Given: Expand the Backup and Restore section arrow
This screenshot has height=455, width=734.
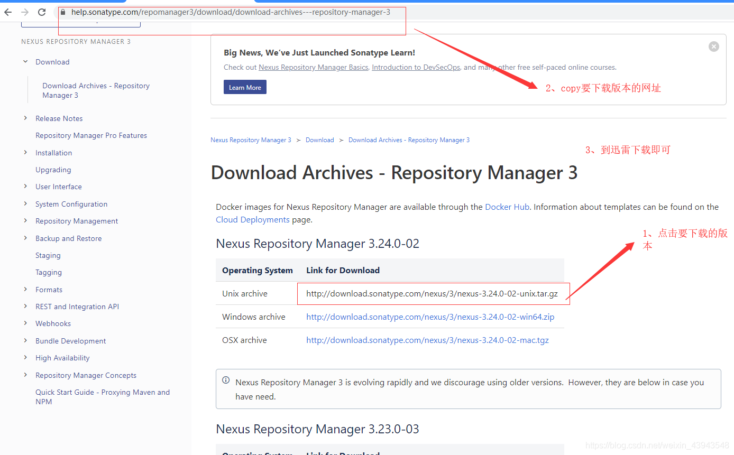Looking at the screenshot, I should 25,238.
